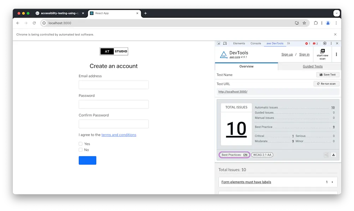354x211 pixels.
Task: Install the app via the address bar screen icon
Action: click(297, 23)
